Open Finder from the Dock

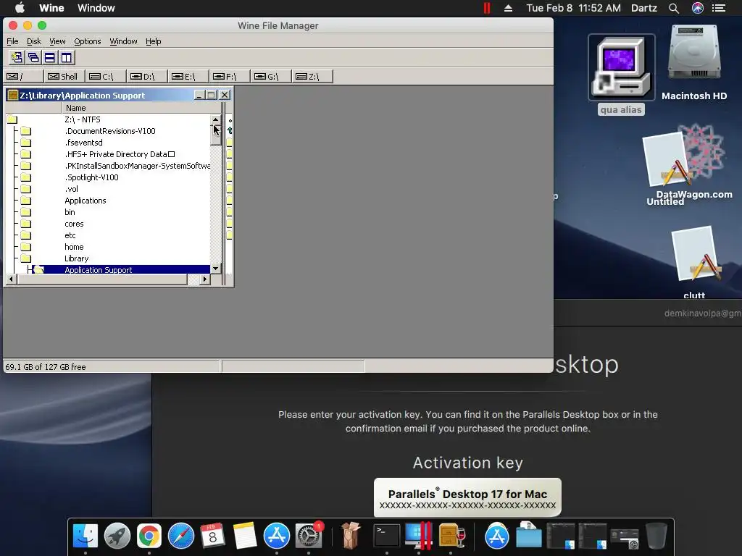[x=86, y=536]
